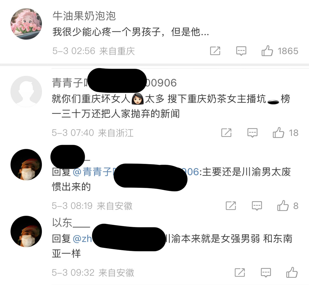This screenshot has width=309, height=285.
Task: Repost the 5-3 07:40 comment
Action: pos(226,133)
